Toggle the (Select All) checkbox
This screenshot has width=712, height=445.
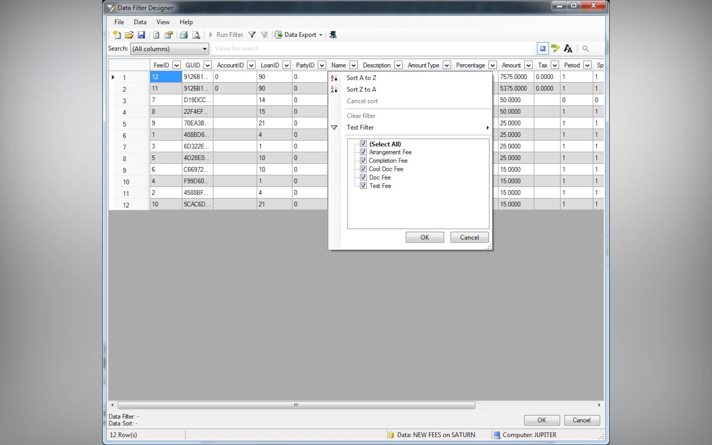pyautogui.click(x=363, y=144)
